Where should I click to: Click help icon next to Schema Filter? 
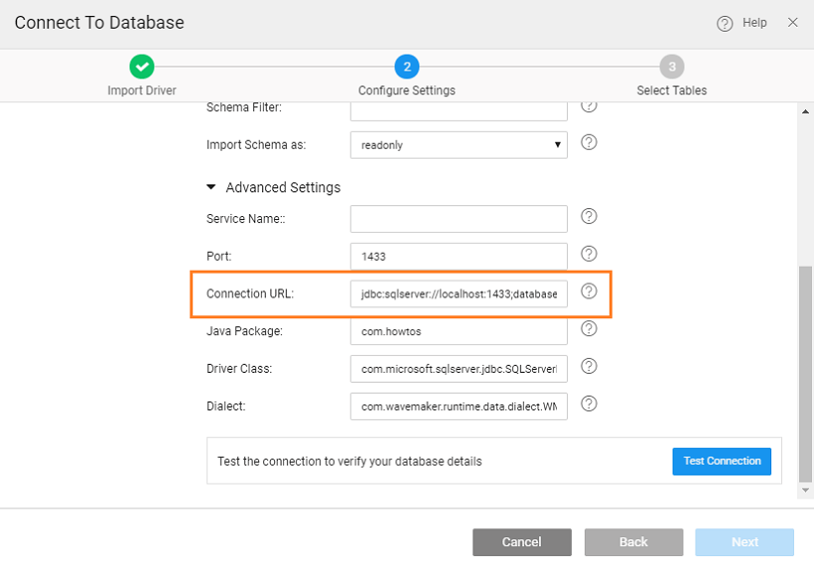coord(589,105)
